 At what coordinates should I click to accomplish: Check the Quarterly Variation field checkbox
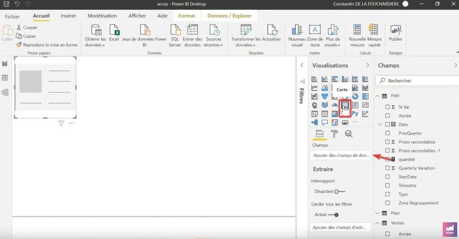(x=387, y=168)
